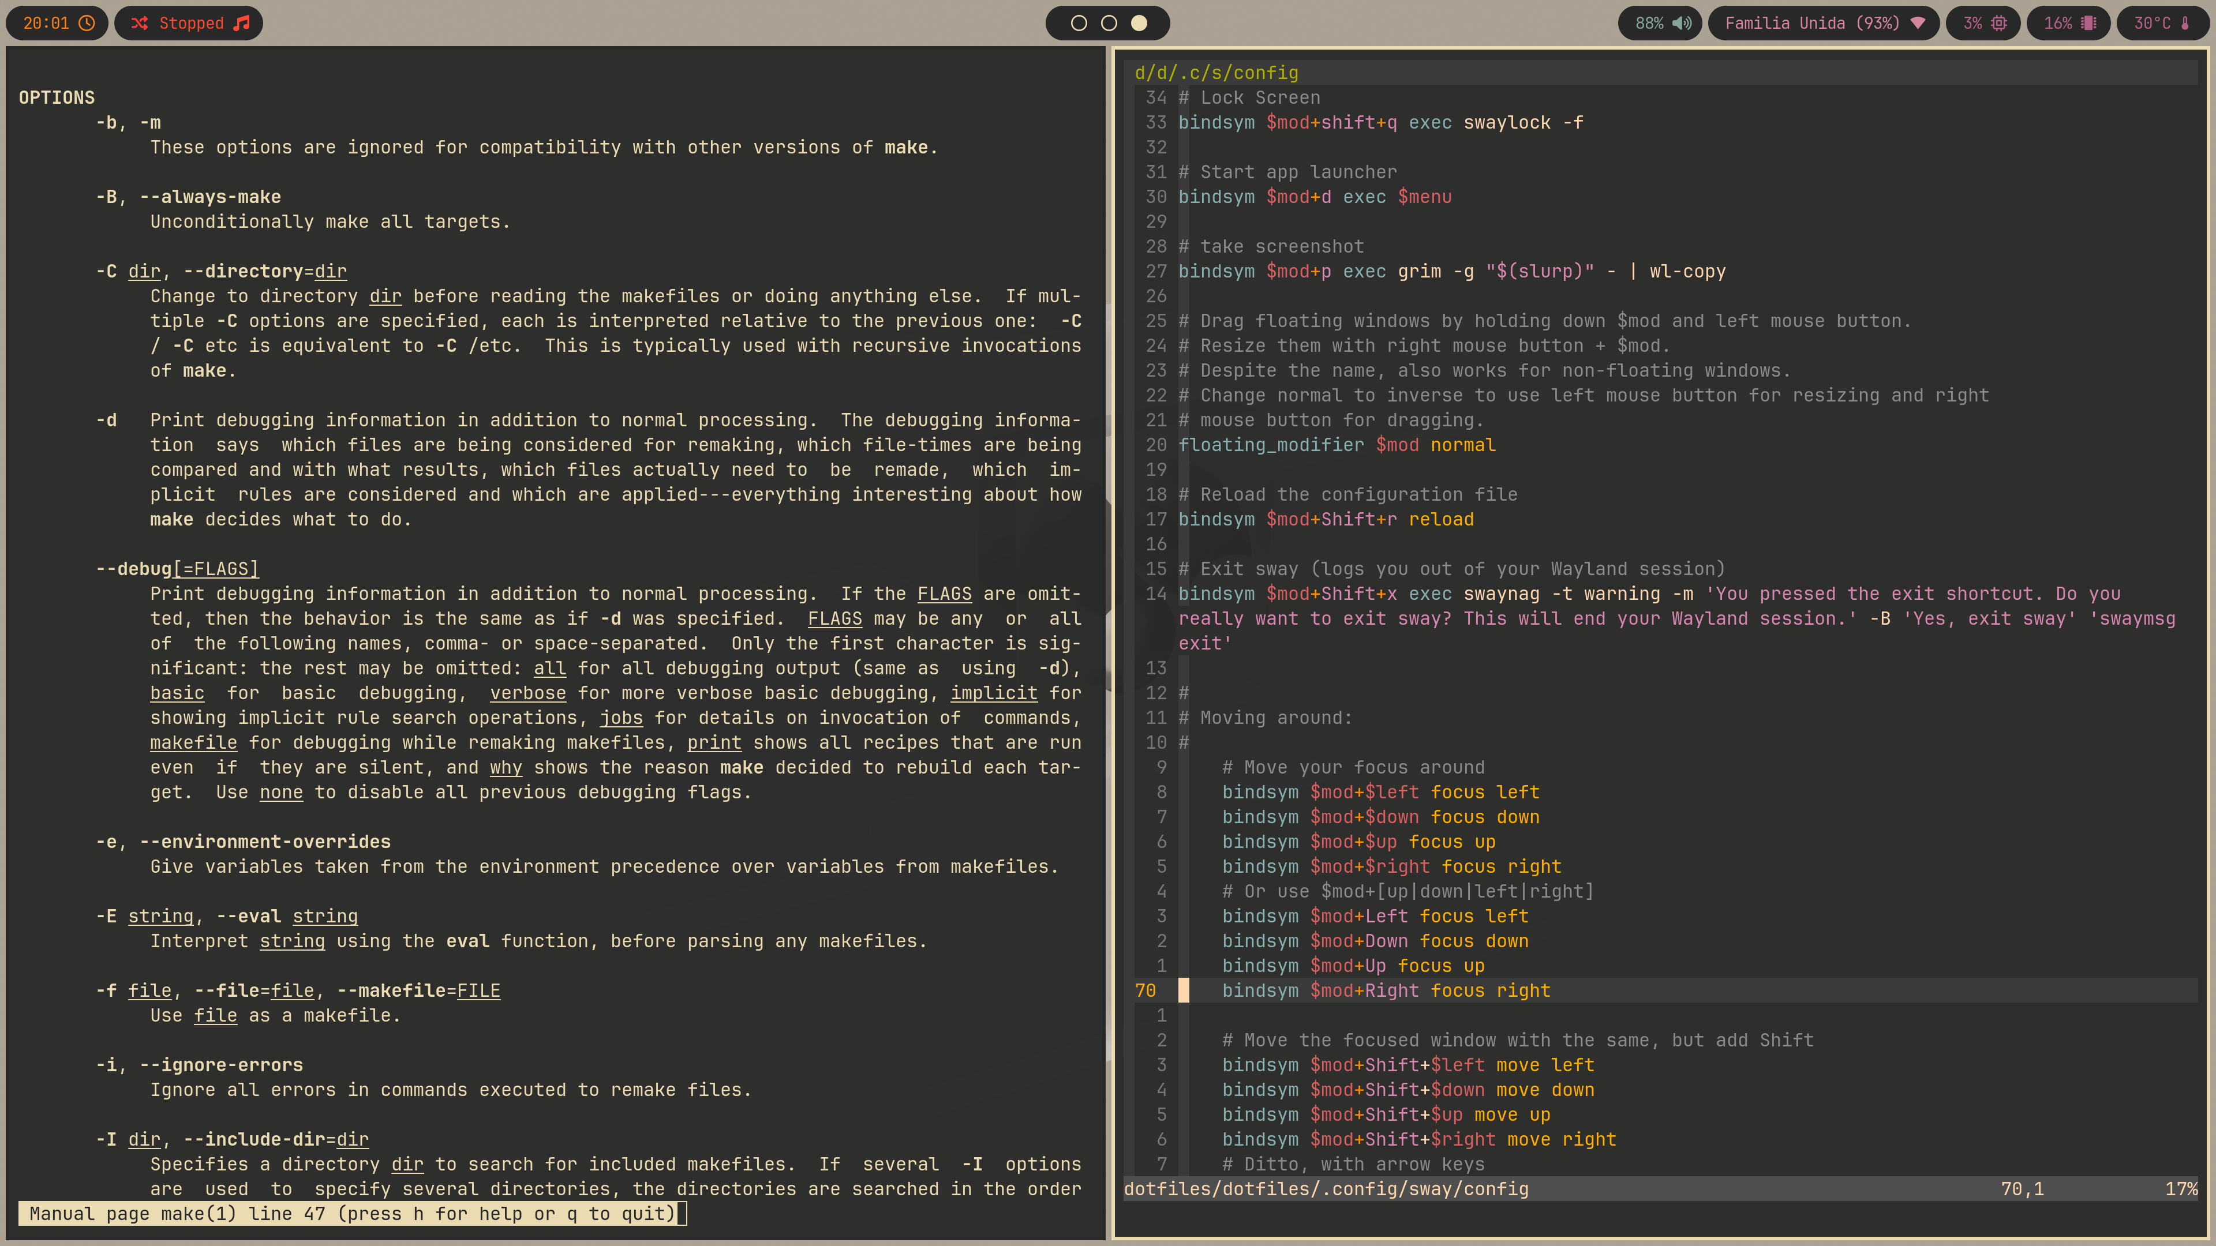The height and width of the screenshot is (1246, 2216).
Task: Click the thermometer temperature icon
Action: (2185, 23)
